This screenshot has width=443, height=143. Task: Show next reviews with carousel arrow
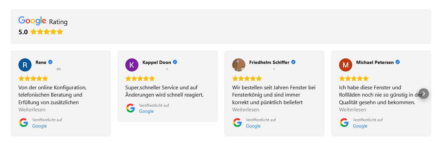[424, 94]
